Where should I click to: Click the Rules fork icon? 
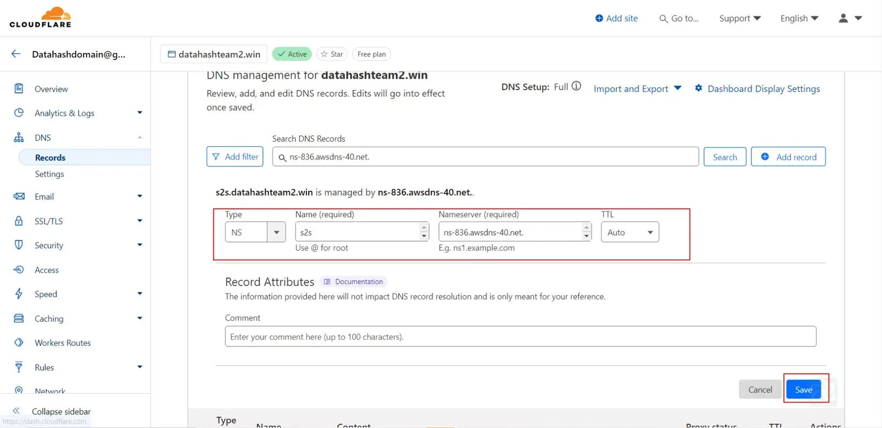19,367
